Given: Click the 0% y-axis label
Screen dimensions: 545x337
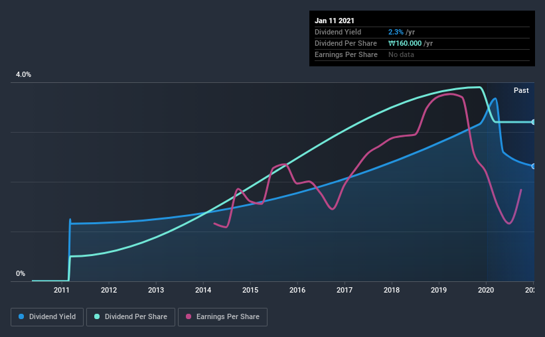Looking at the screenshot, I should pos(21,273).
